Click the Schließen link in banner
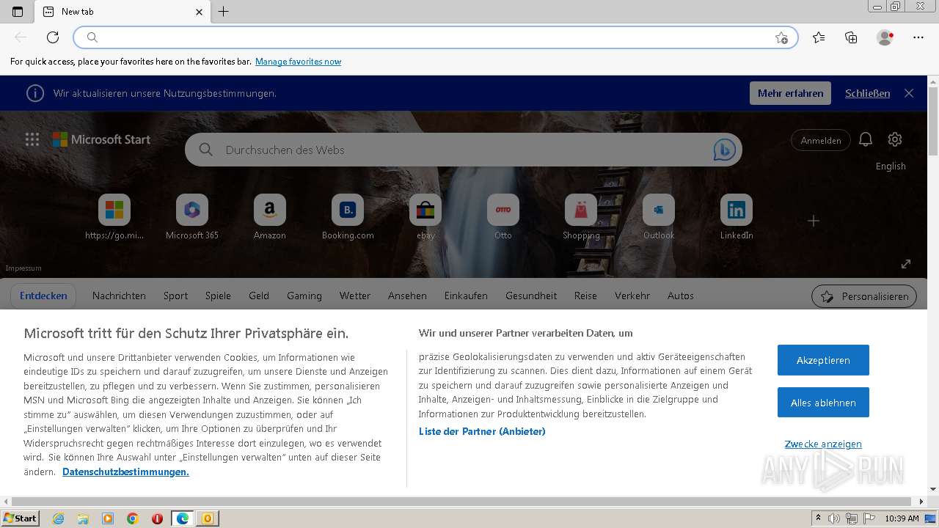 (x=867, y=93)
